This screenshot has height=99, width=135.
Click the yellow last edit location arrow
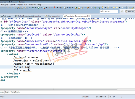[114, 8]
